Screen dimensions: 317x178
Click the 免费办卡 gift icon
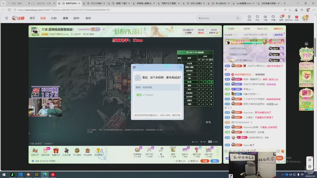click(56, 152)
